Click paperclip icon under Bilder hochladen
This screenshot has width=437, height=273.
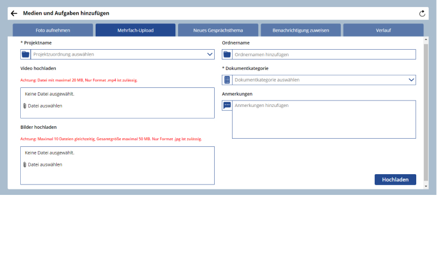[x=25, y=165]
